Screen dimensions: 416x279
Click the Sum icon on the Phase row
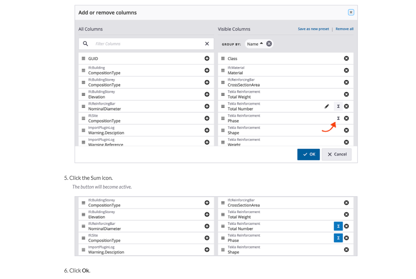pyautogui.click(x=338, y=118)
